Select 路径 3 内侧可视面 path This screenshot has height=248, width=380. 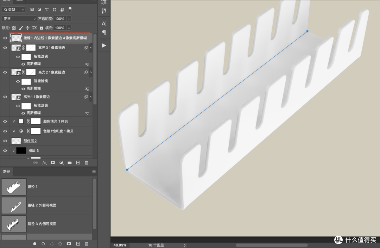(46, 224)
